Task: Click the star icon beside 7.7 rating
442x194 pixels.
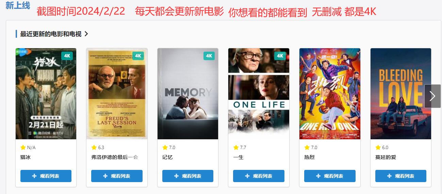Action: pyautogui.click(x=236, y=147)
